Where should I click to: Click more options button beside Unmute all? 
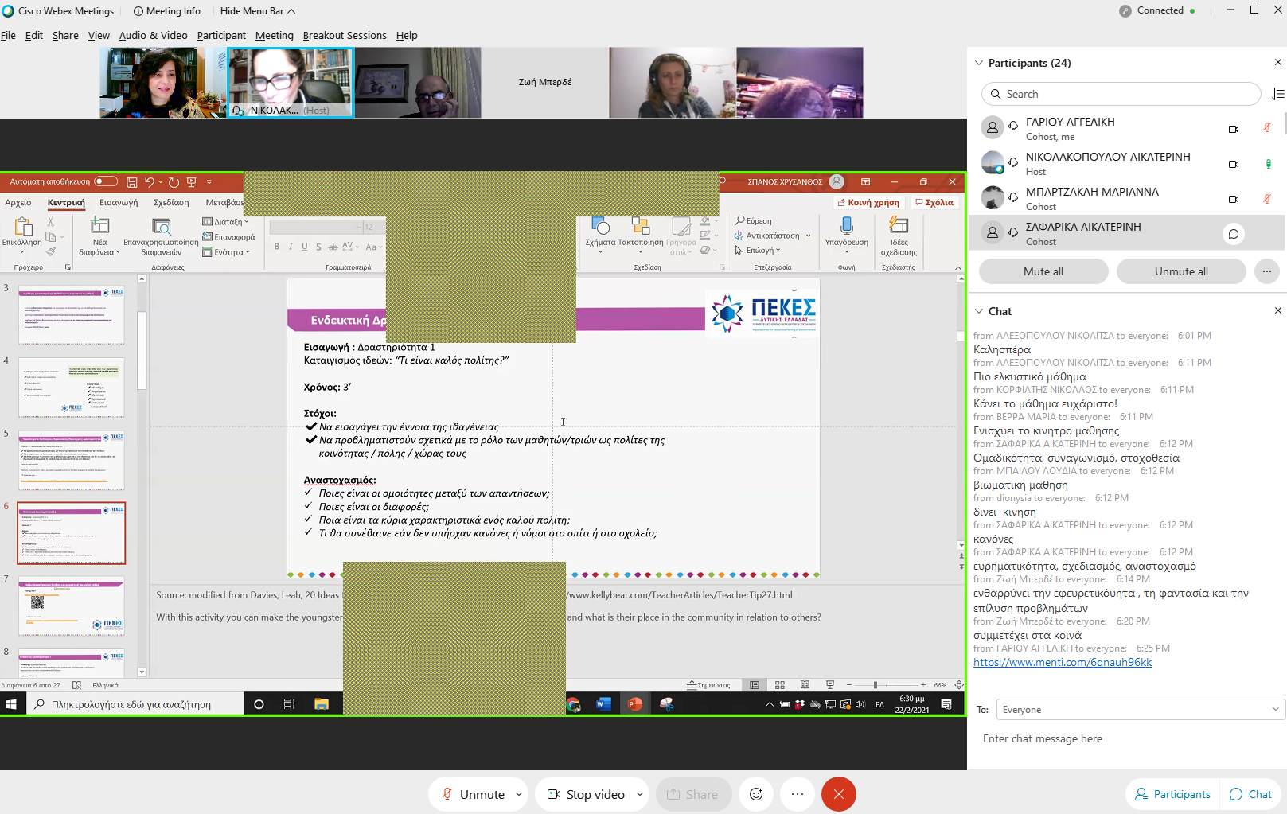1266,271
